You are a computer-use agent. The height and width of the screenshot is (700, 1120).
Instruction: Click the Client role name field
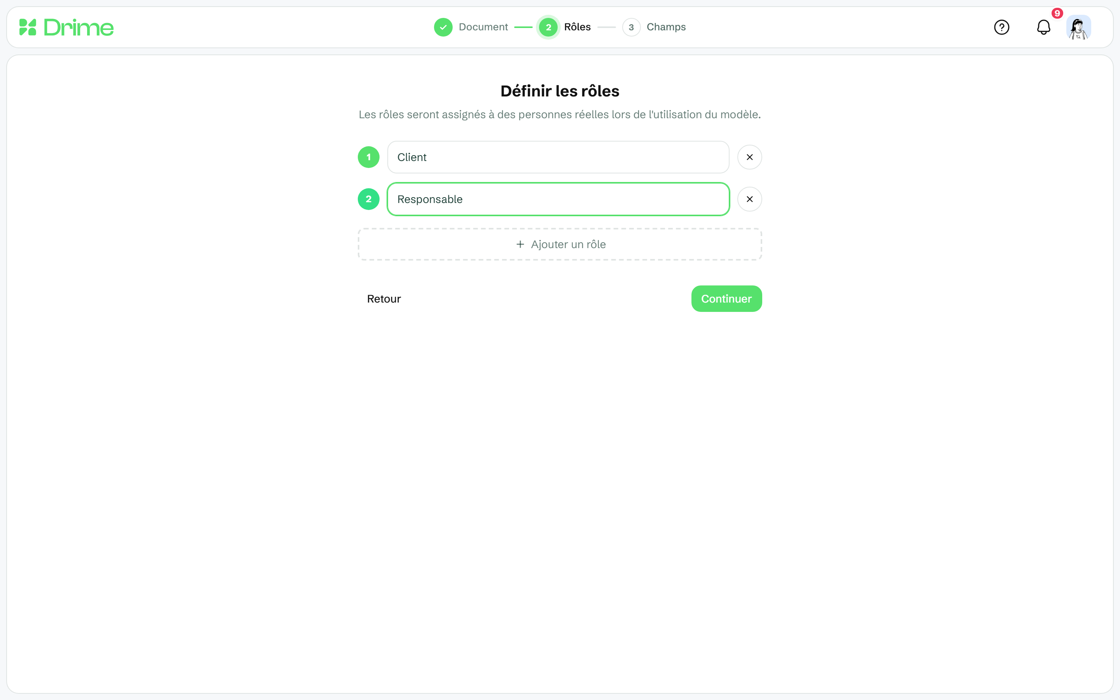coord(558,157)
